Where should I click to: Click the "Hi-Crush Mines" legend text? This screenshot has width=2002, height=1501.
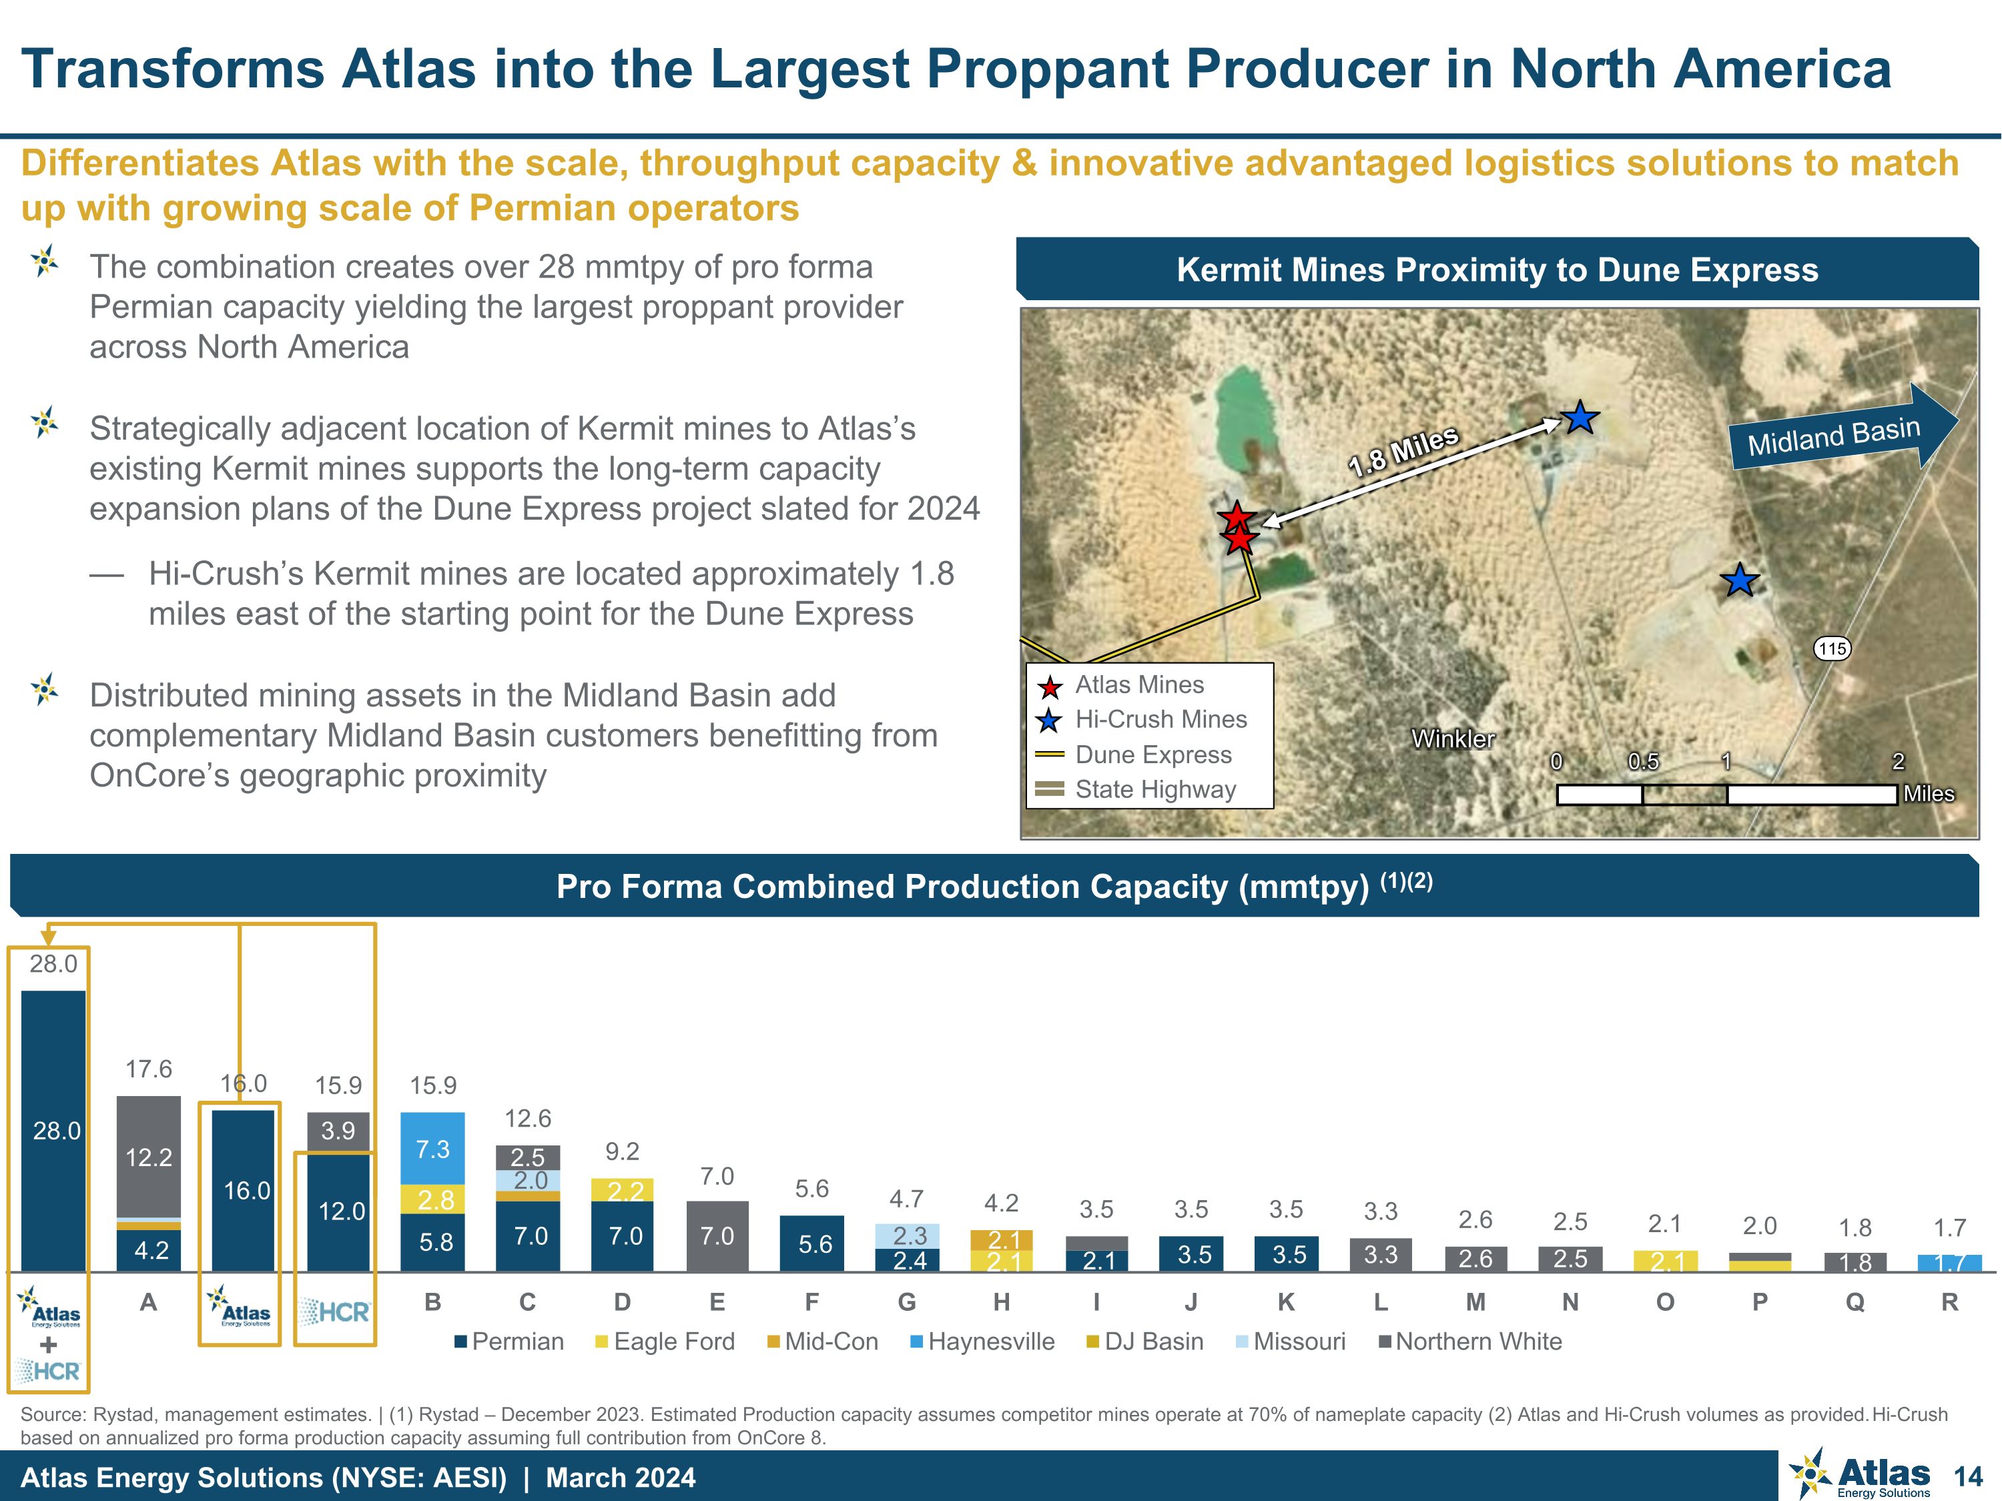point(1161,719)
